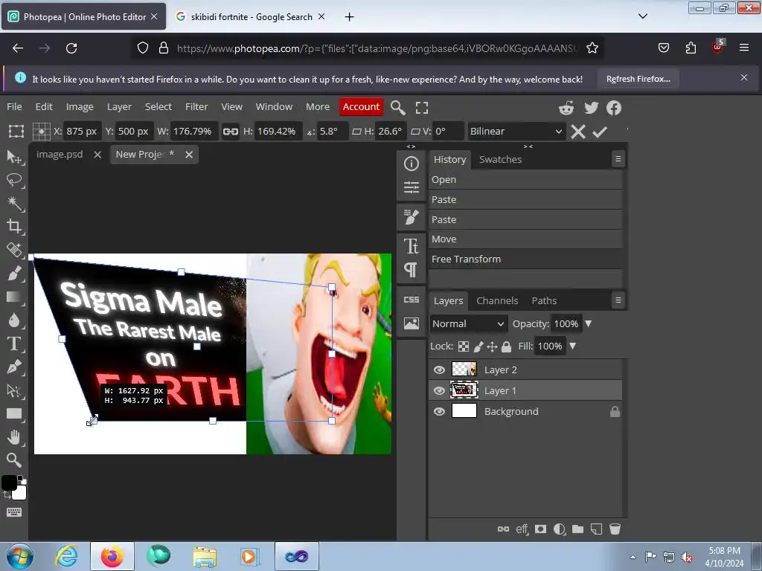Viewport: 762px width, 571px height.
Task: Delete layer with trash icon
Action: [x=615, y=529]
